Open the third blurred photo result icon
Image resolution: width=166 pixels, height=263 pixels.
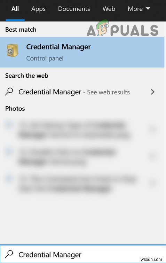9,178
